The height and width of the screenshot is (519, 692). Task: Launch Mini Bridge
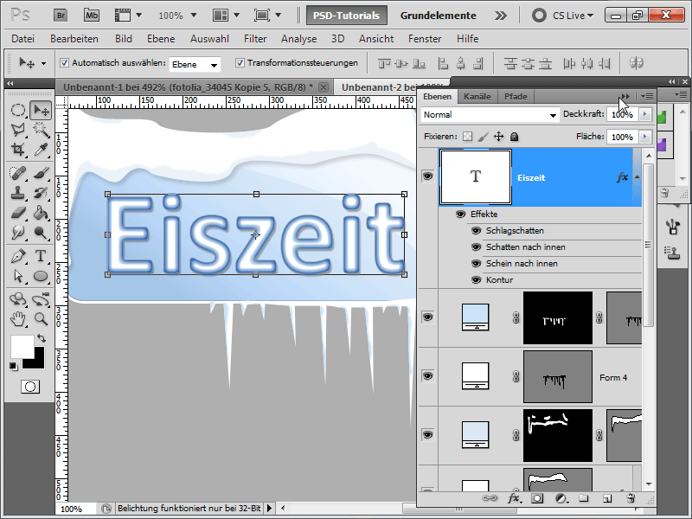[x=92, y=16]
